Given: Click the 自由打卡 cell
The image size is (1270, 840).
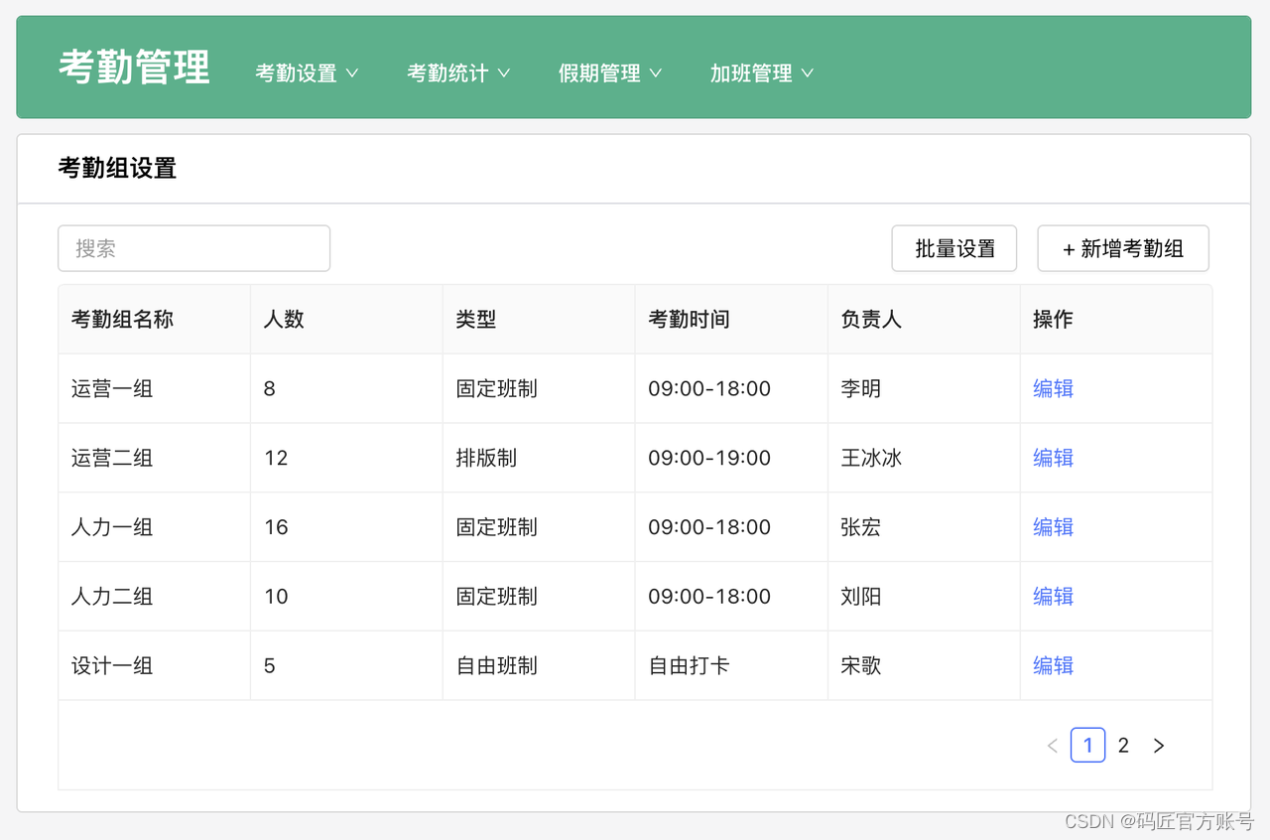Looking at the screenshot, I should click(x=731, y=665).
